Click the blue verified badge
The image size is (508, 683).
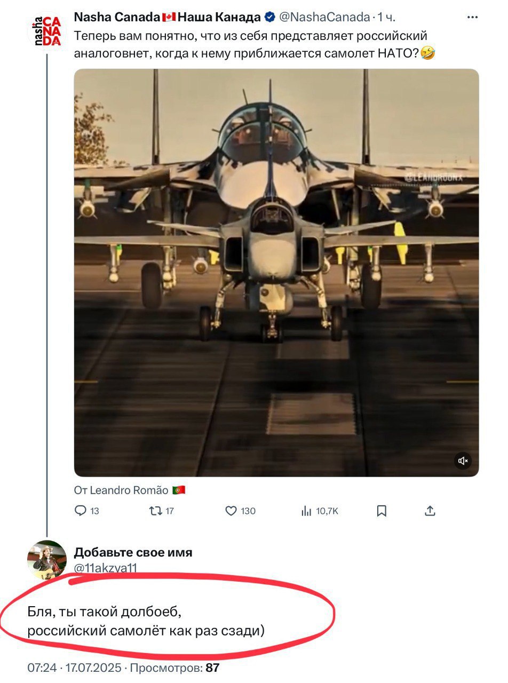click(270, 18)
